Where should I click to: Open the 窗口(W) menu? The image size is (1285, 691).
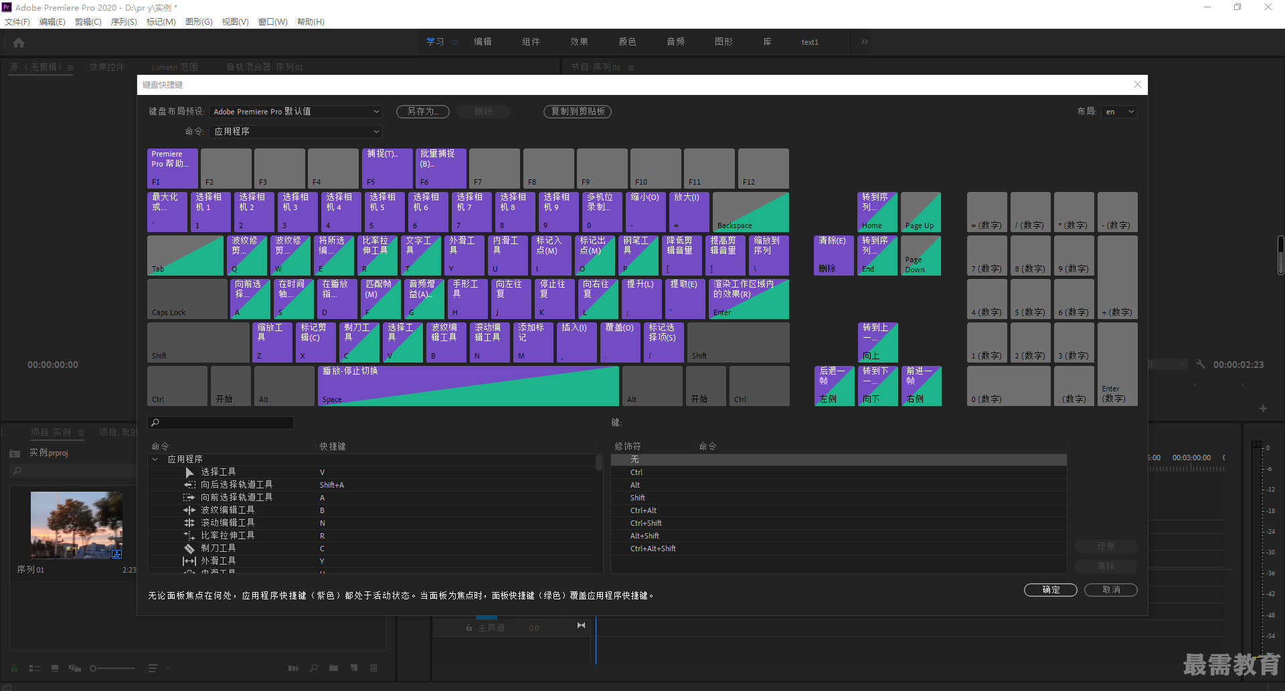pyautogui.click(x=273, y=22)
